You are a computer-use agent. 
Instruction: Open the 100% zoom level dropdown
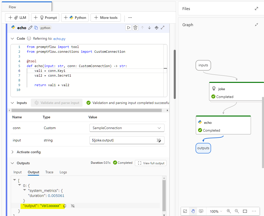[216, 211]
